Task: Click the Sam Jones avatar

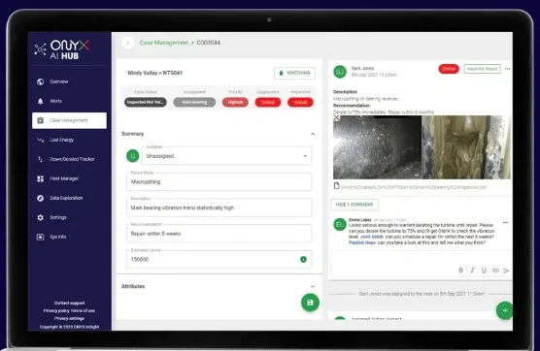Action: (x=340, y=72)
